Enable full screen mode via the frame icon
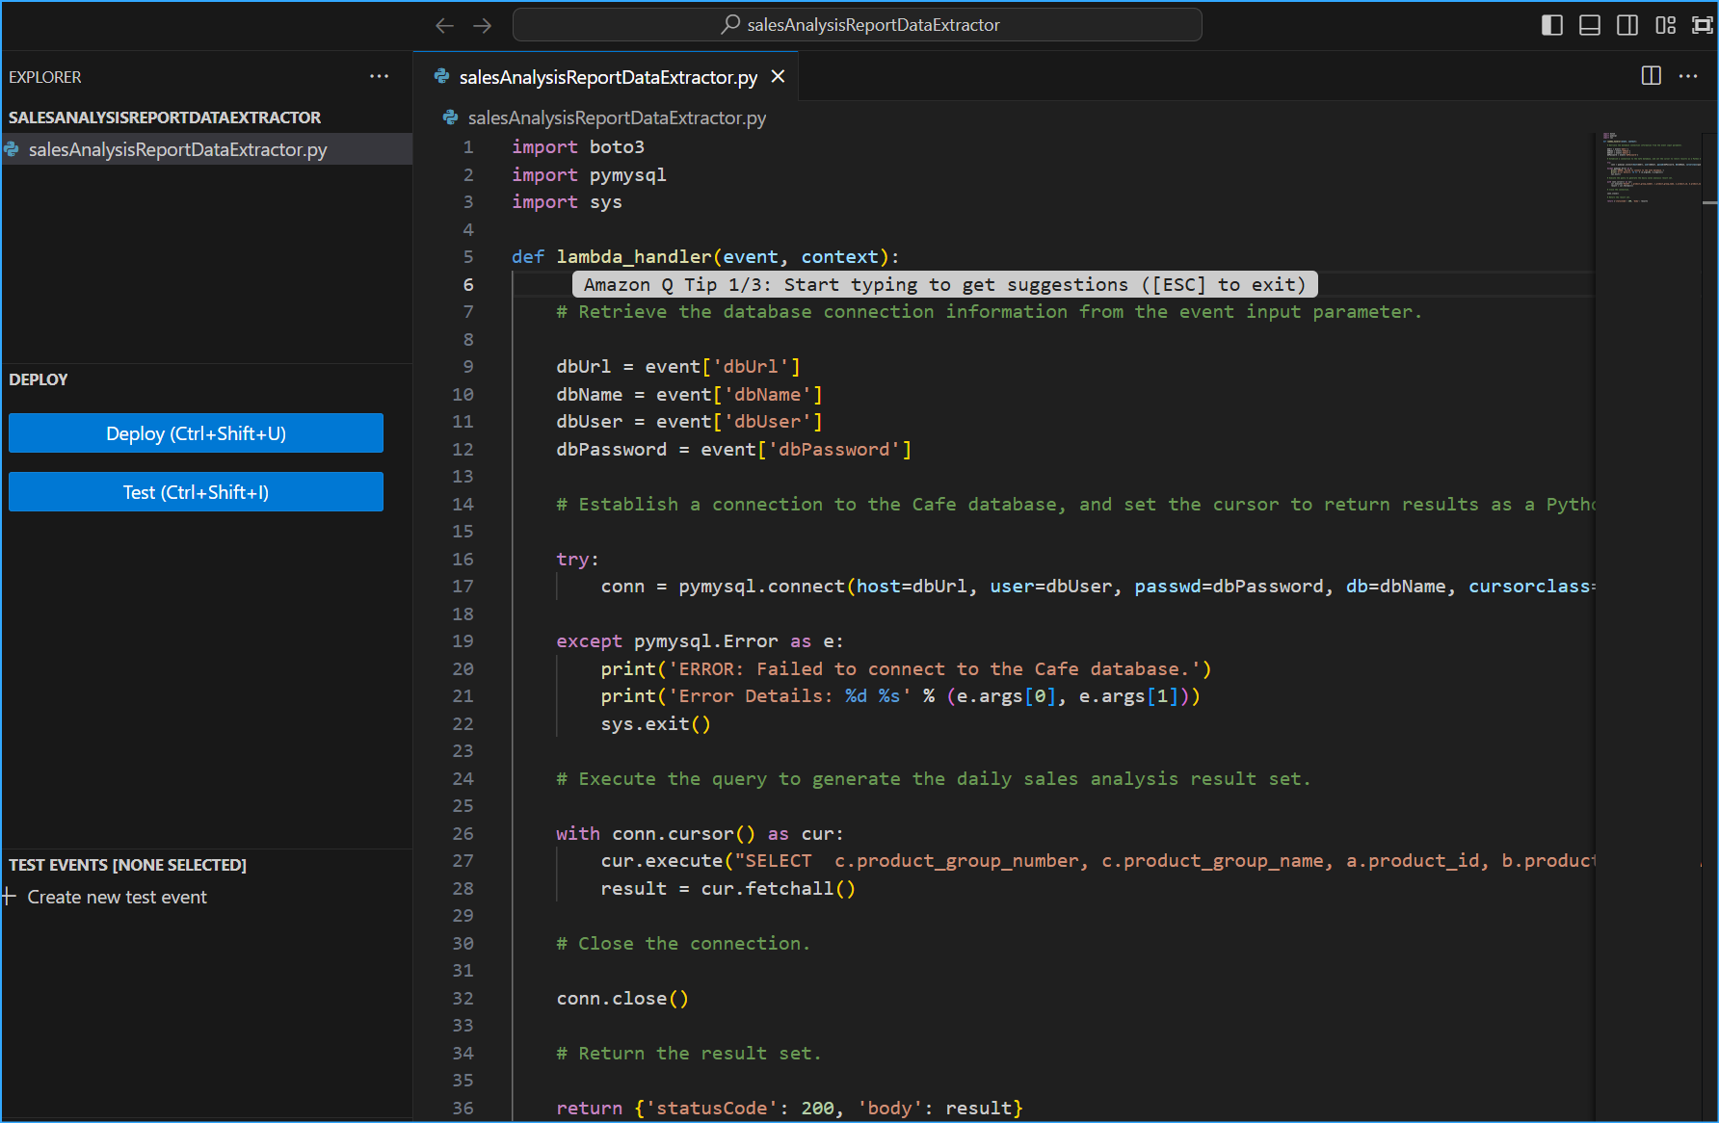This screenshot has width=1719, height=1123. pyautogui.click(x=1703, y=25)
